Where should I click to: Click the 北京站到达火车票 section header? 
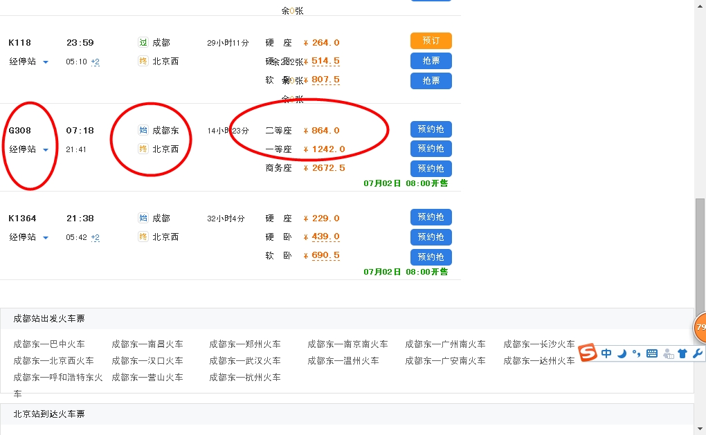[x=49, y=414]
